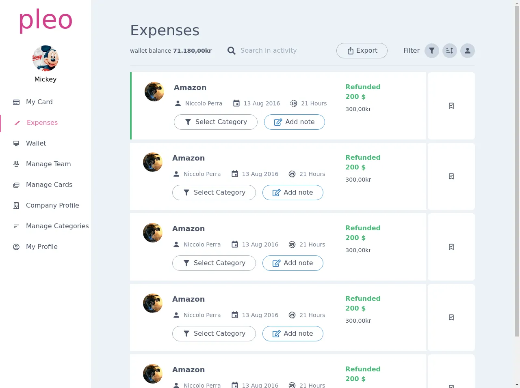520x388 pixels.
Task: Open Select Category on the fourth Amazon expense
Action: [214, 334]
